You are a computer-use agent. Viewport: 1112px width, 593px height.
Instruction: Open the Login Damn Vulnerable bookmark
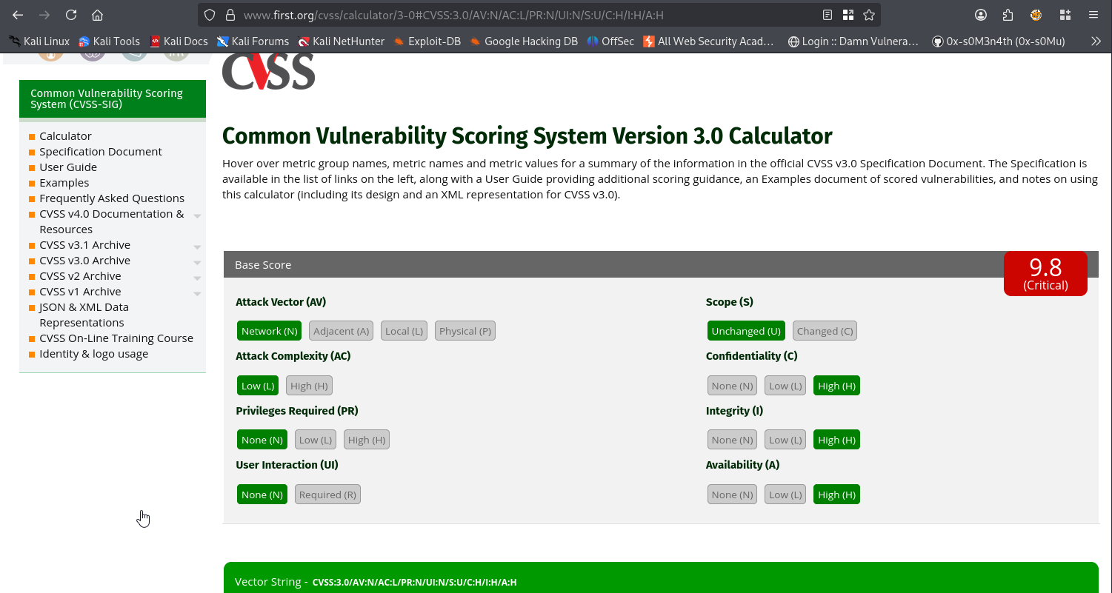click(x=853, y=41)
